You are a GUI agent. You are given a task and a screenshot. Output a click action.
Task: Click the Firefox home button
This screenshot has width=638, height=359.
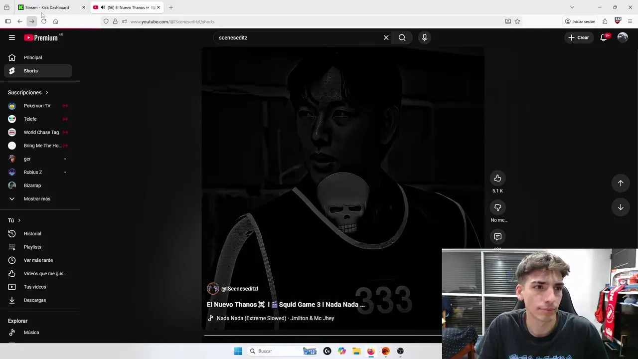pos(55,21)
